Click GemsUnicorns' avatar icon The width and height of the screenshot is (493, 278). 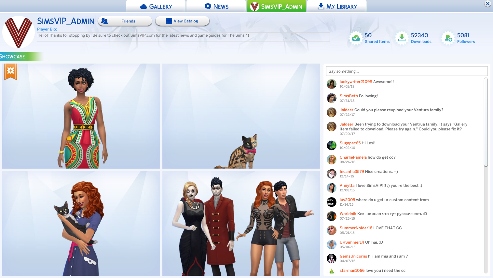[332, 259]
